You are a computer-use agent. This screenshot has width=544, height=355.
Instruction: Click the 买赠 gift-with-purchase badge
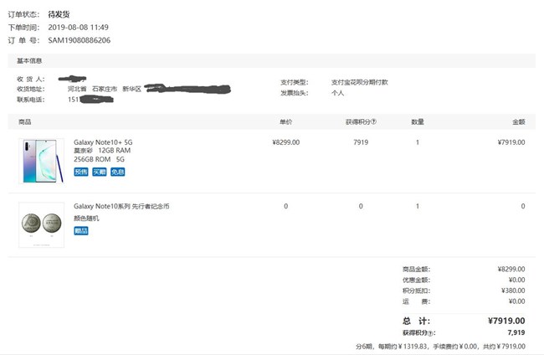[100, 172]
